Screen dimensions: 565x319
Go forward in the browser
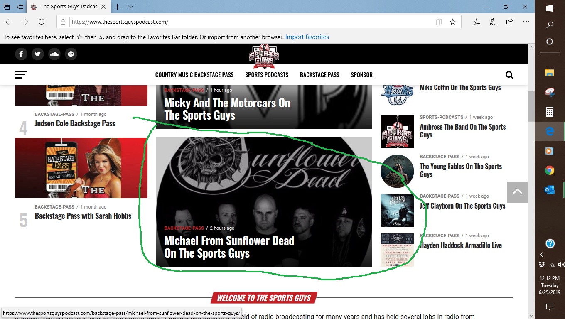pyautogui.click(x=25, y=22)
